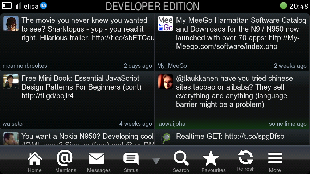Tap the green presence indicator
This screenshot has height=174, width=310.
(x=284, y=5)
